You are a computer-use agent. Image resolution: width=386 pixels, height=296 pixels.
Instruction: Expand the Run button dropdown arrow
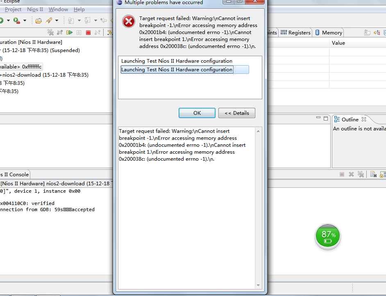pos(8,20)
